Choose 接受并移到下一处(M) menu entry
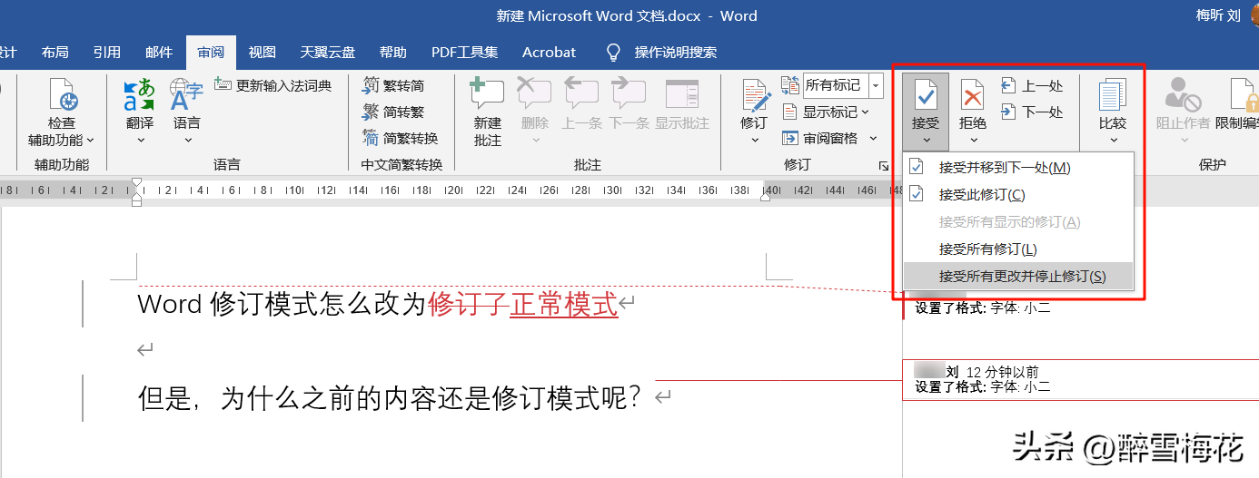The width and height of the screenshot is (1259, 478). click(x=1019, y=168)
